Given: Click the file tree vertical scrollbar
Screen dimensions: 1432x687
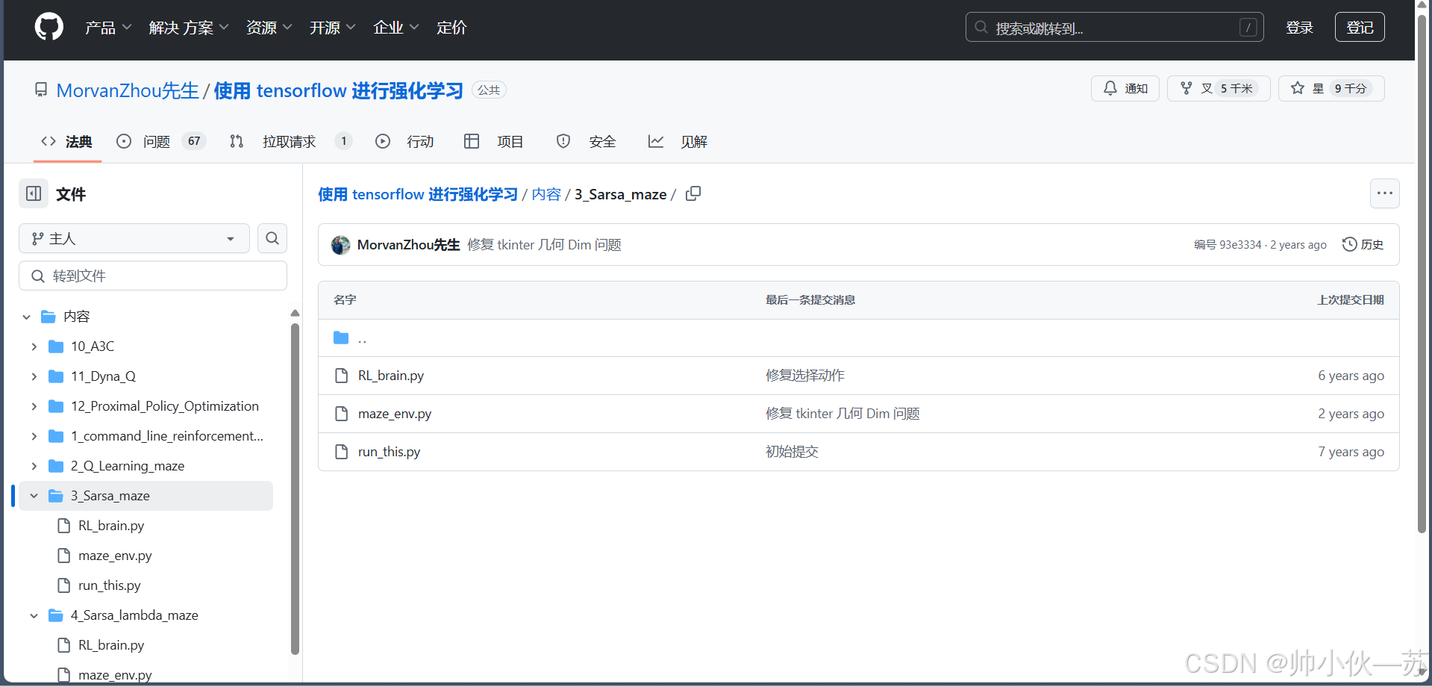Looking at the screenshot, I should point(295,488).
